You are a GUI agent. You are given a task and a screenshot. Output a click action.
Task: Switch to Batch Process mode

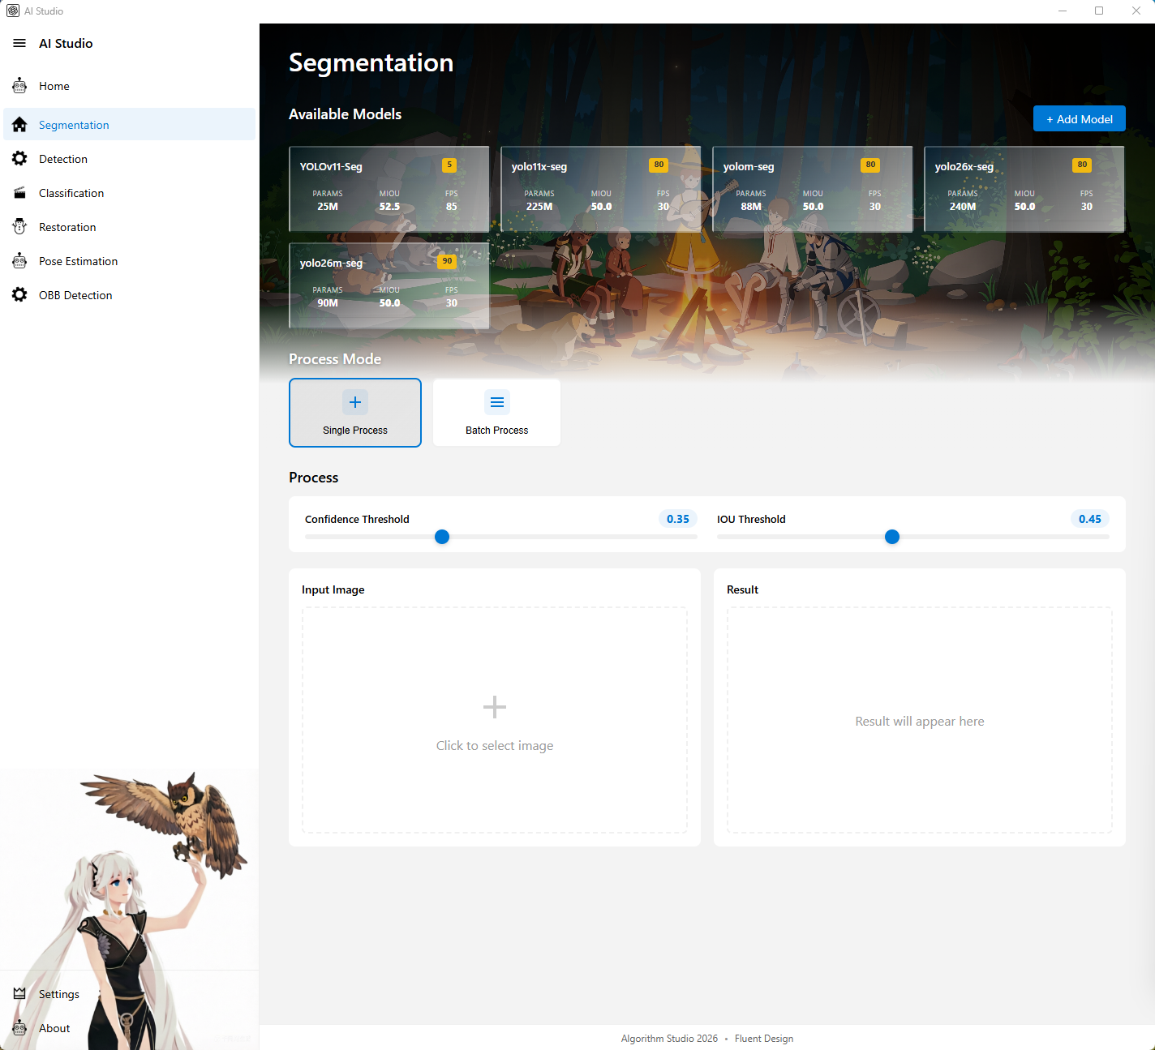496,413
